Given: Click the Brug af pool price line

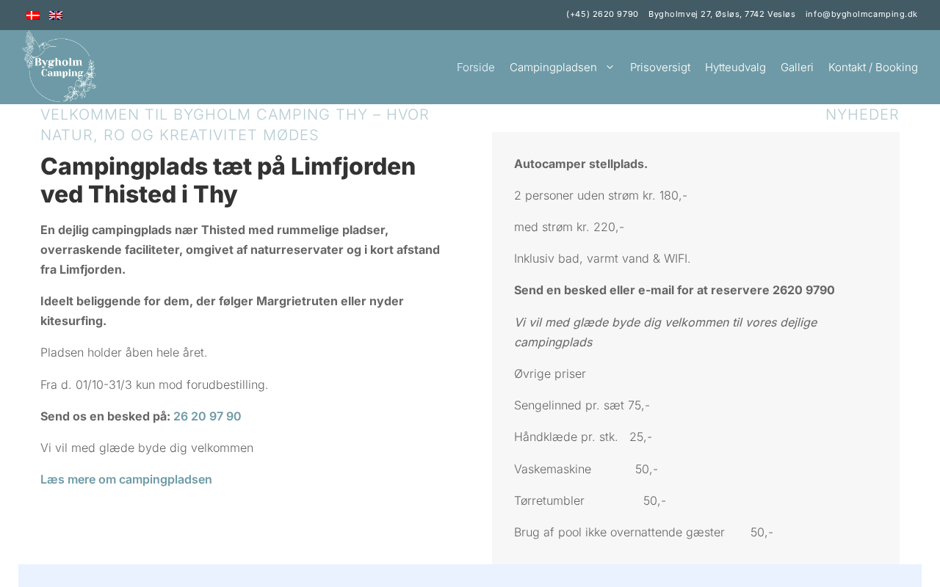Looking at the screenshot, I should (643, 533).
